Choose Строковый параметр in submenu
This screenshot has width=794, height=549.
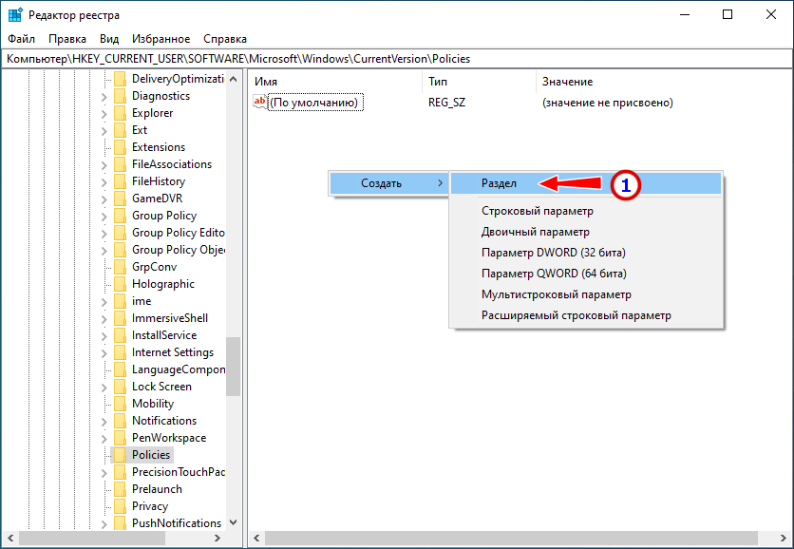[x=586, y=211]
